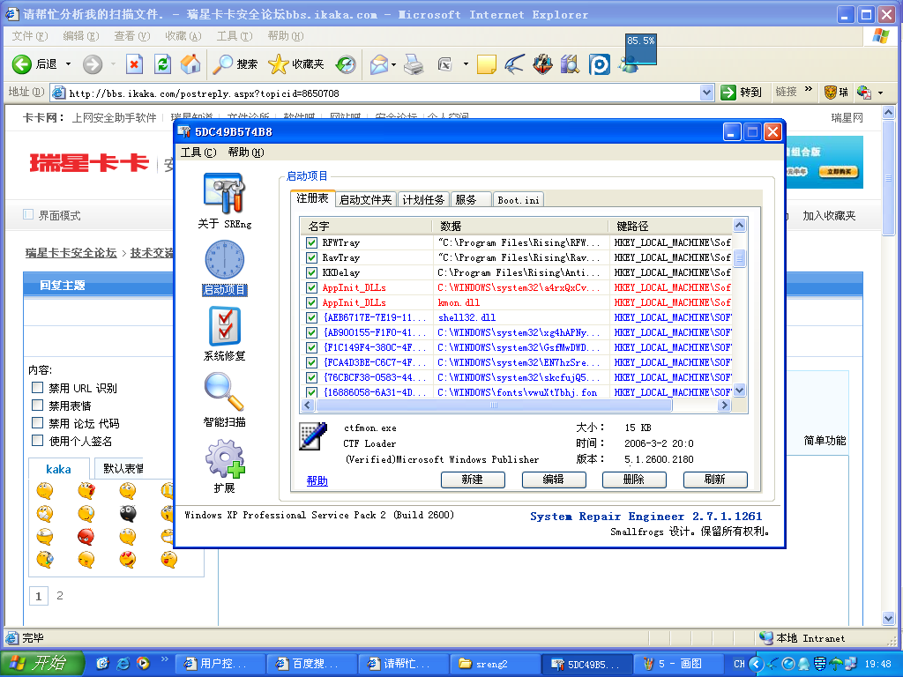Image resolution: width=903 pixels, height=677 pixels.
Task: Click the IE page vertical scrollbar thumb
Action: click(888, 177)
